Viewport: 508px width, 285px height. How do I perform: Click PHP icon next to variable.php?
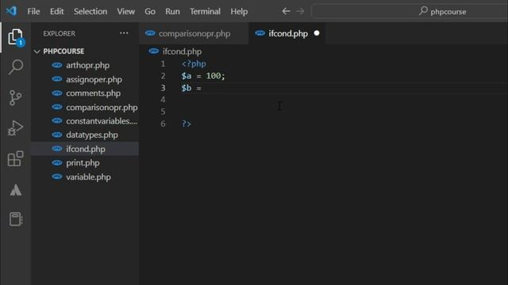click(x=57, y=177)
